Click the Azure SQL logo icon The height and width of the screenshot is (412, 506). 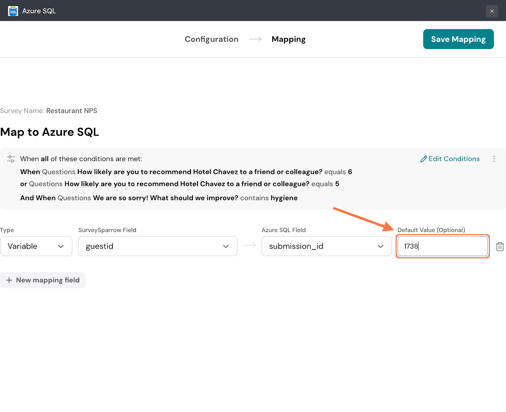pyautogui.click(x=13, y=11)
